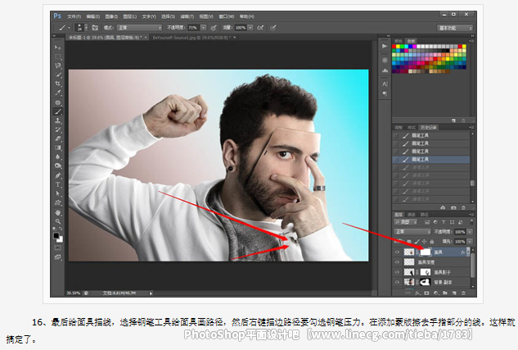Open the 窗口(W) menu
518x350 pixels.
[x=227, y=16]
